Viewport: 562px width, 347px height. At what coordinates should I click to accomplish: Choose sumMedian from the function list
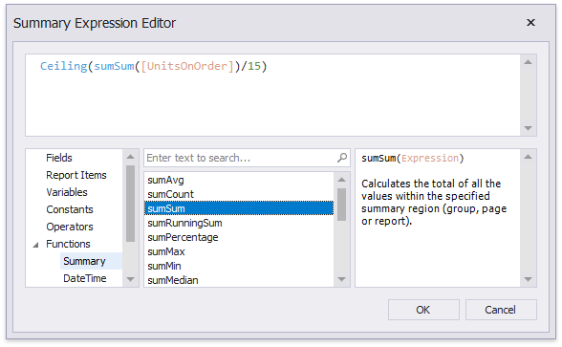tap(239, 280)
